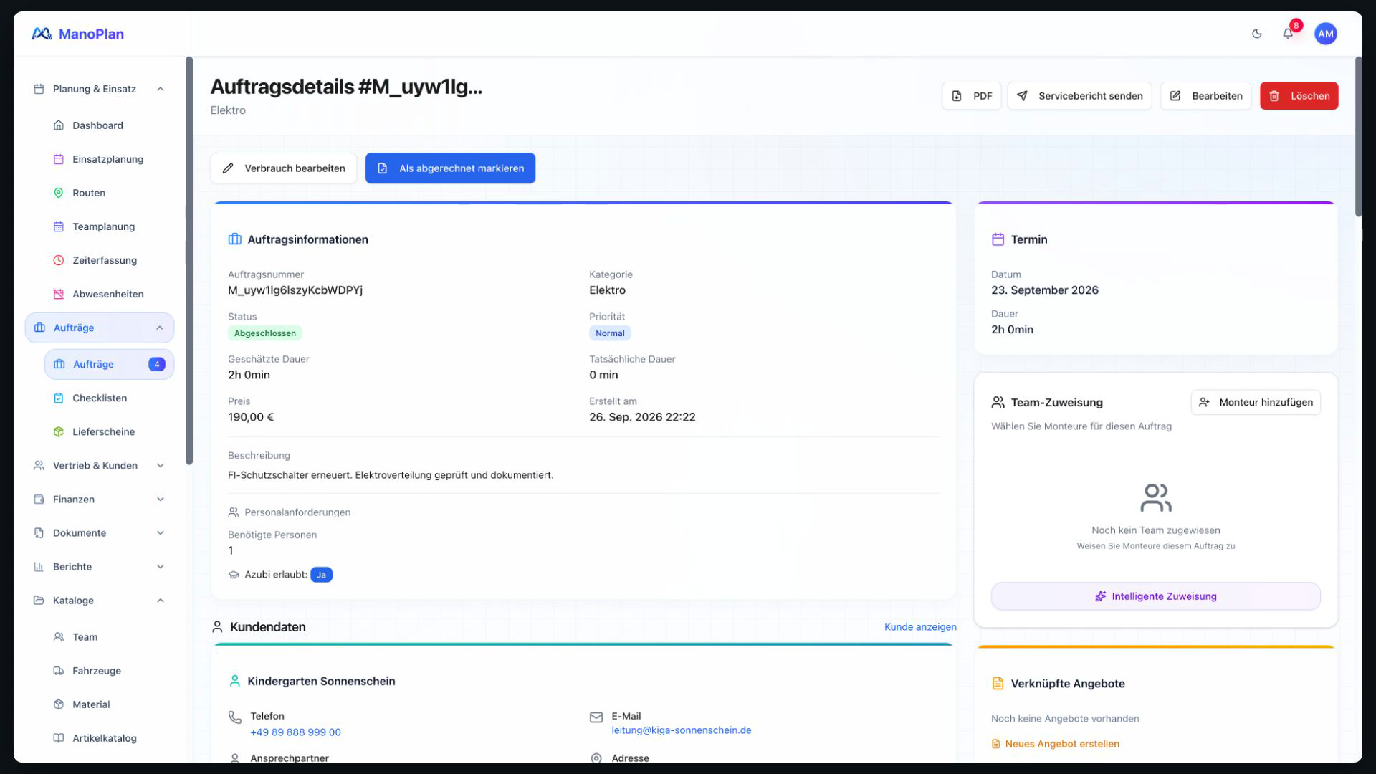Screen dimensions: 1376x774
Task: Edit the order with Bearbeiten
Action: [x=1206, y=96]
